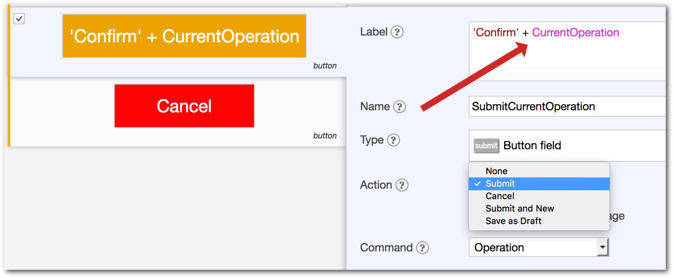The width and height of the screenshot is (674, 278).
Task: Click the 'button' caption under the Confirm button
Action: (325, 66)
